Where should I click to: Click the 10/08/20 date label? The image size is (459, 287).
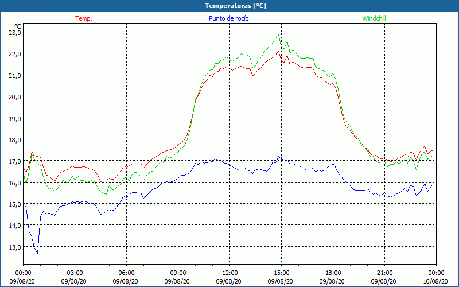click(x=436, y=281)
